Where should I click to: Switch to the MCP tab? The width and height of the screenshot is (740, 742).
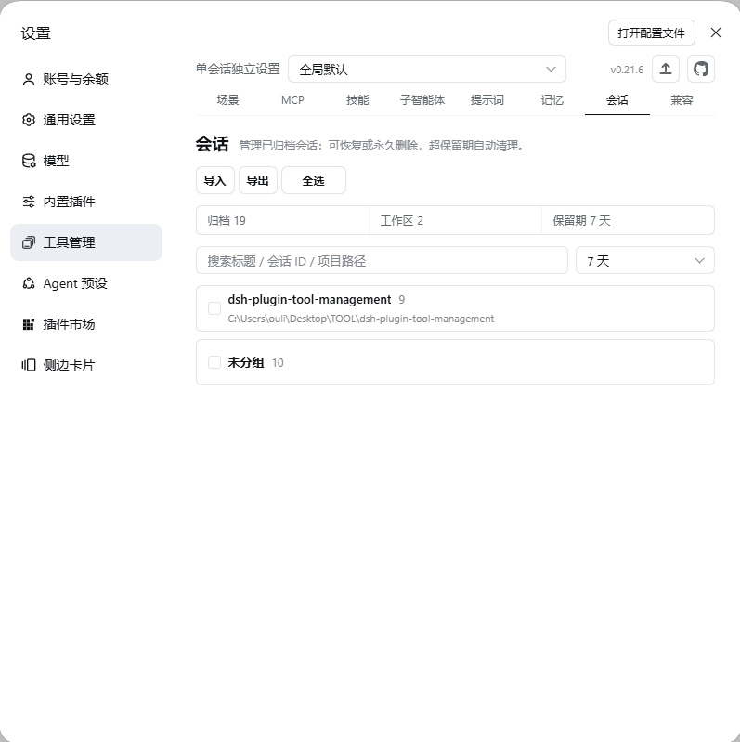point(292,100)
